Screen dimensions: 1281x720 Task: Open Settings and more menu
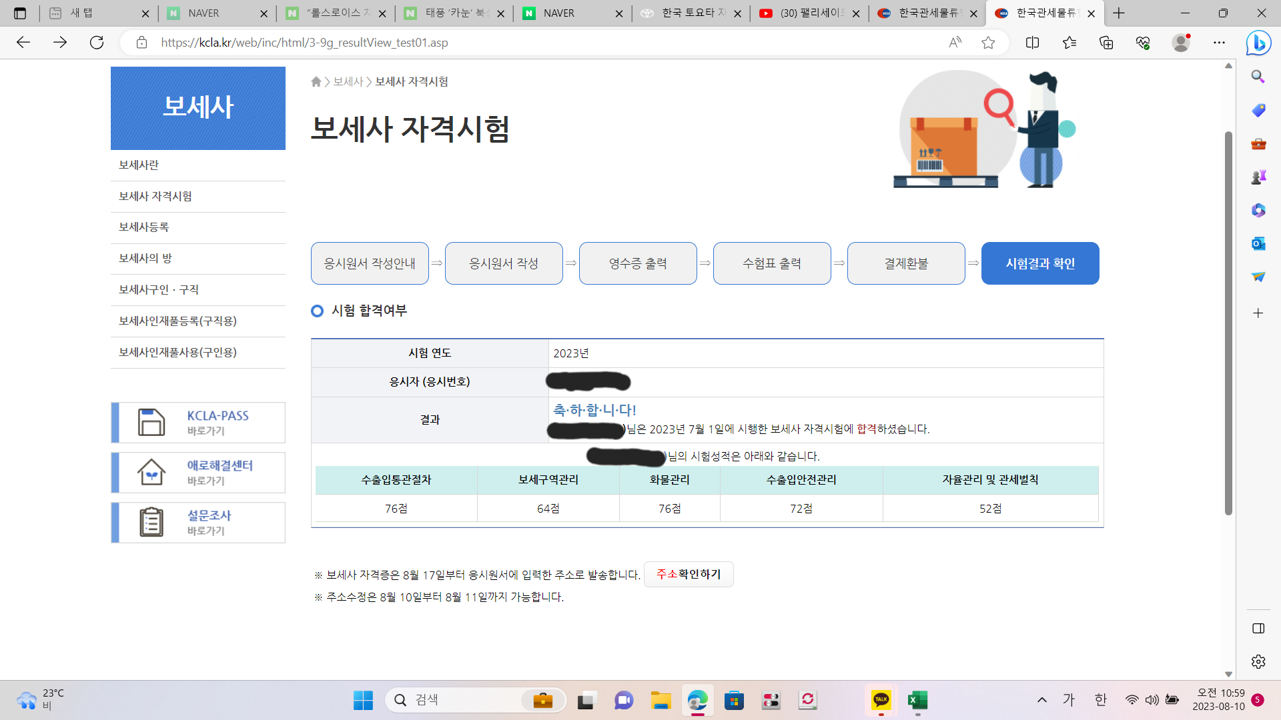[x=1219, y=43]
